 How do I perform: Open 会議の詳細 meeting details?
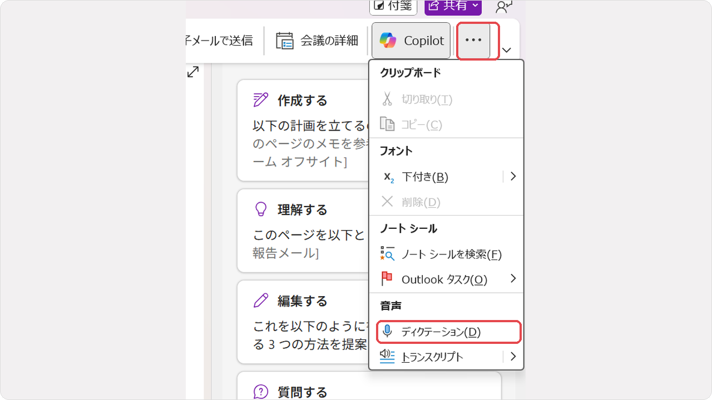(x=317, y=41)
